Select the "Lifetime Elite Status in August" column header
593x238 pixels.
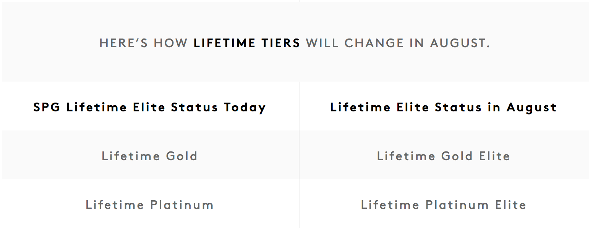click(444, 107)
